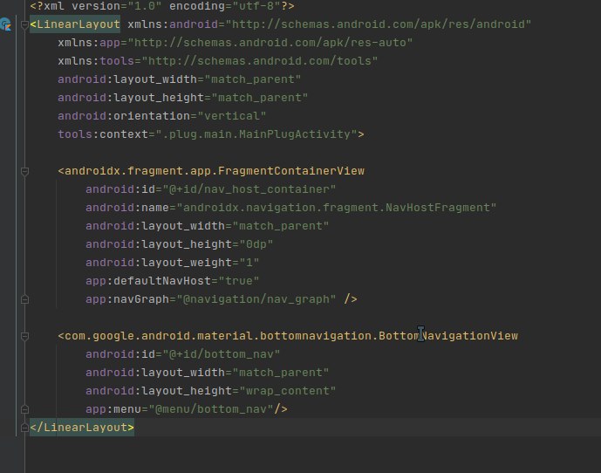Click the @menu/bottom_nav reference
This screenshot has height=473, width=601.
click(211, 409)
